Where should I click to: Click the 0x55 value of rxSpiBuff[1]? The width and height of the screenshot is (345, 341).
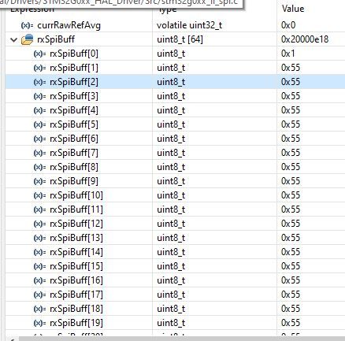[x=291, y=68]
